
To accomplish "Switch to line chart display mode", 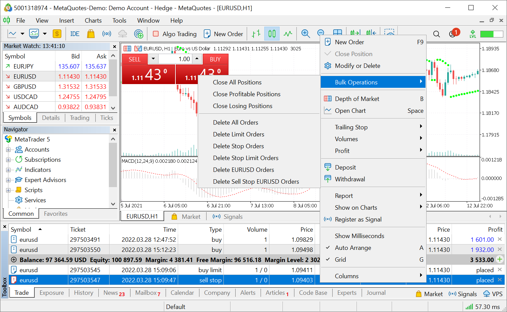I will (x=288, y=33).
